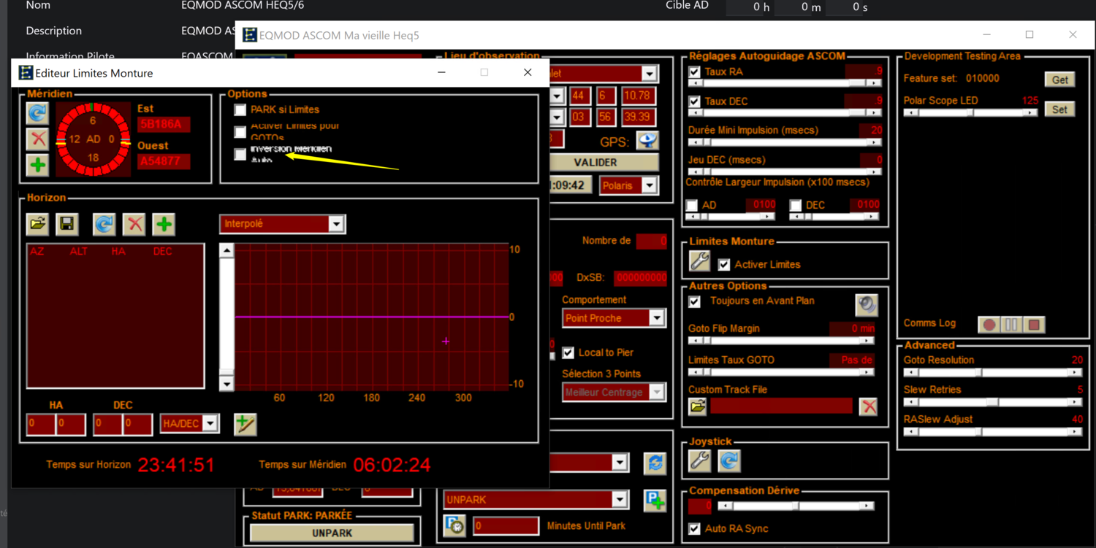
Task: Check the DEC pulse width checkbox
Action: 796,205
